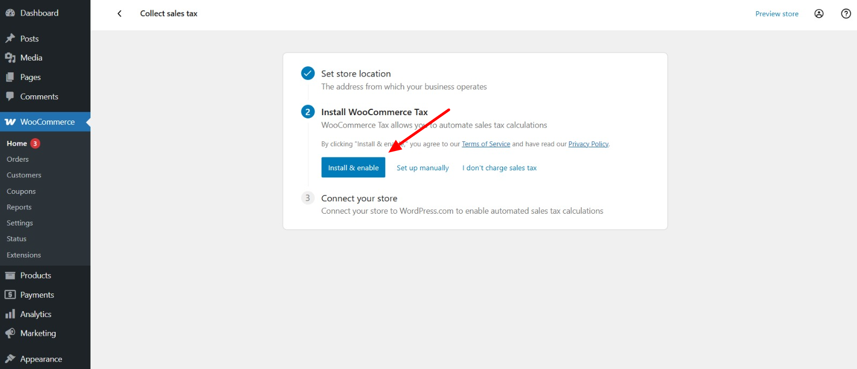
Task: Click the Connect your store step
Action: click(359, 198)
